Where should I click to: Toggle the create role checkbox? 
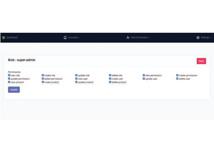pyautogui.click(x=43, y=75)
